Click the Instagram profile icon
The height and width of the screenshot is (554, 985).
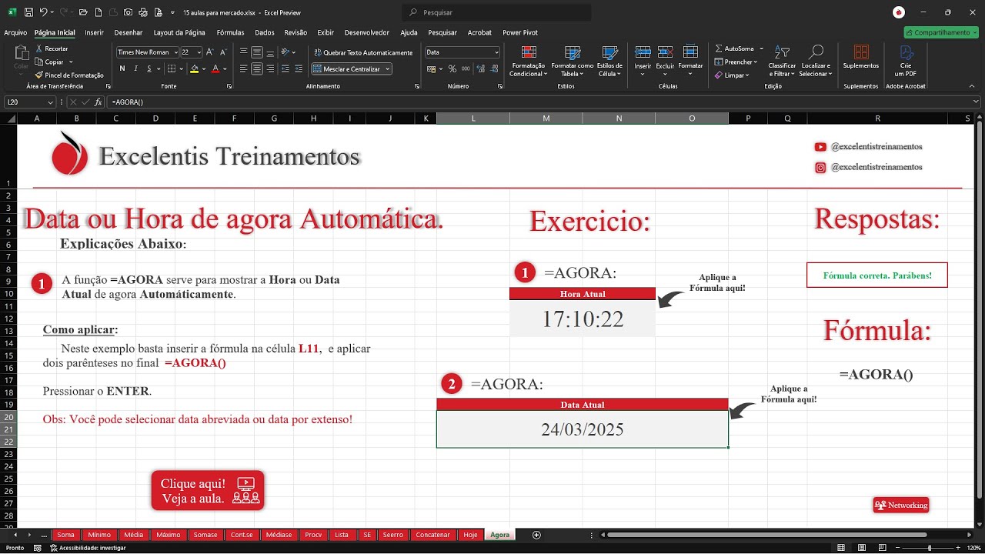(x=820, y=167)
